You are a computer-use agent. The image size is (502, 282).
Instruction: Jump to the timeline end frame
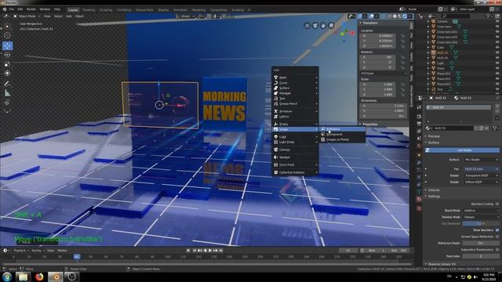tap(221, 251)
